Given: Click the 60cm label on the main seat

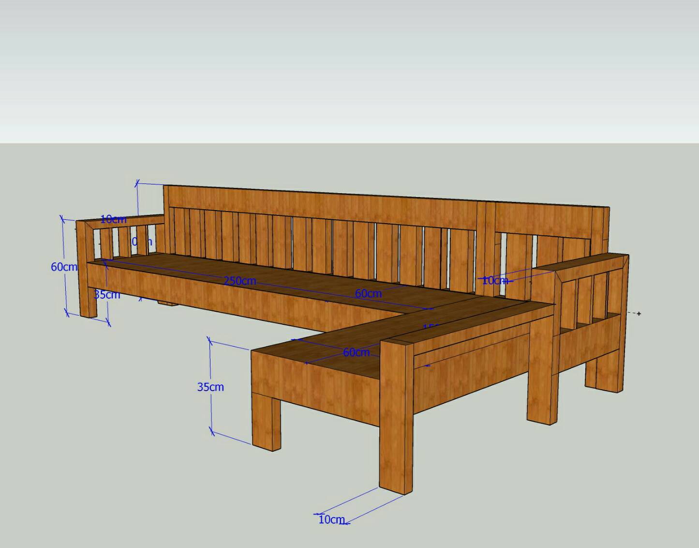Looking at the screenshot, I should point(368,293).
